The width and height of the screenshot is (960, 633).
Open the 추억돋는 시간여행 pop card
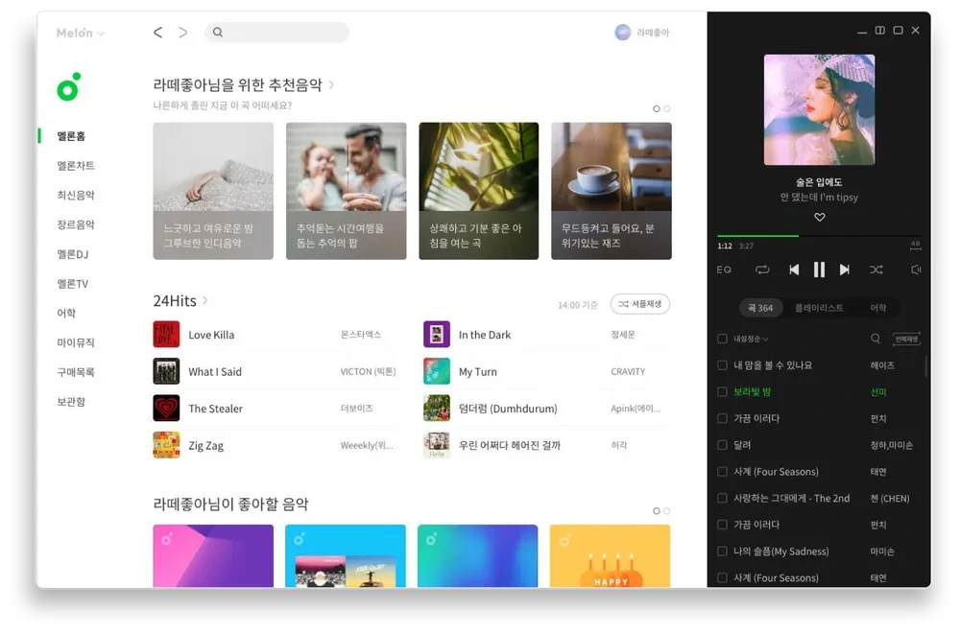pyautogui.click(x=346, y=191)
